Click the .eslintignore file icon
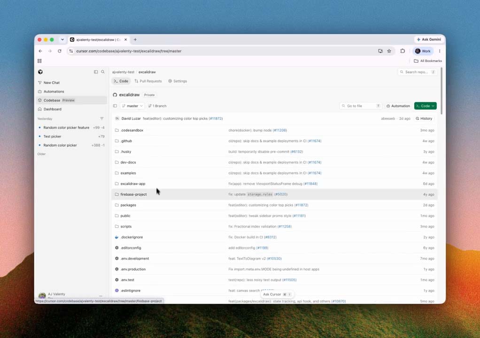This screenshot has height=338, width=480. (x=116, y=291)
